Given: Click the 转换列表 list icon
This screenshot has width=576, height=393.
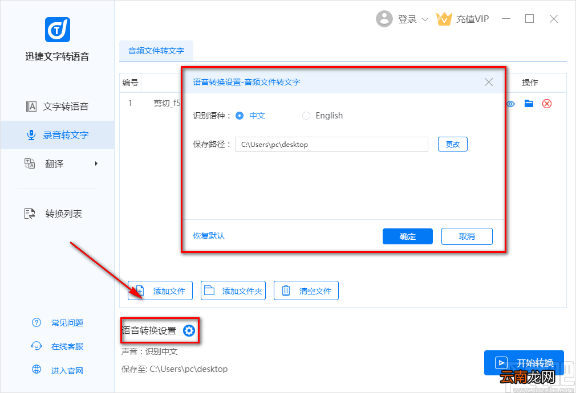Looking at the screenshot, I should coord(30,214).
